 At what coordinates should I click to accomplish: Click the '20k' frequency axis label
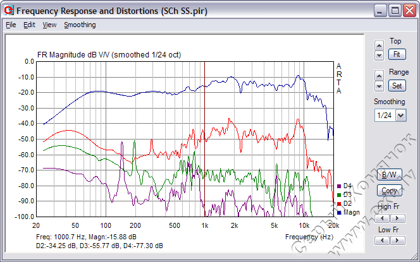[334, 225]
